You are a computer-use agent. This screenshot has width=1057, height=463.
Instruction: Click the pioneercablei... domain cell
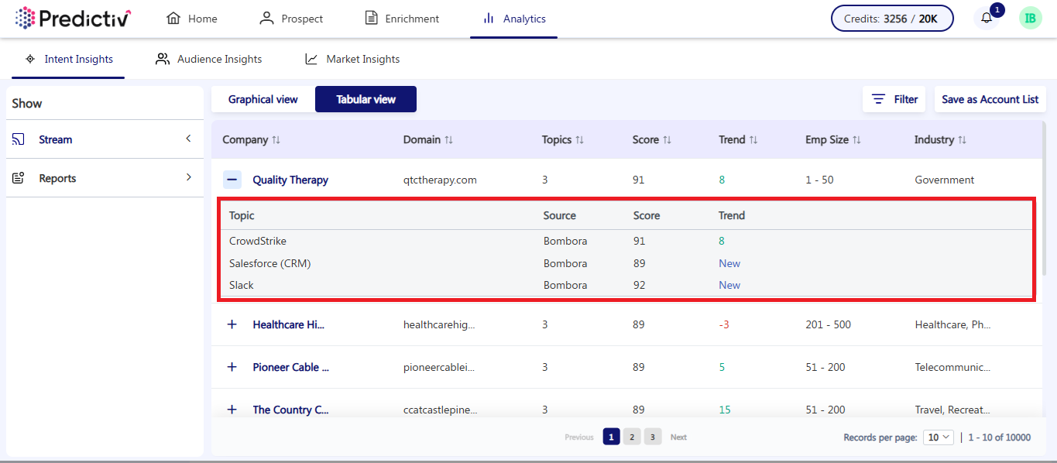[439, 367]
